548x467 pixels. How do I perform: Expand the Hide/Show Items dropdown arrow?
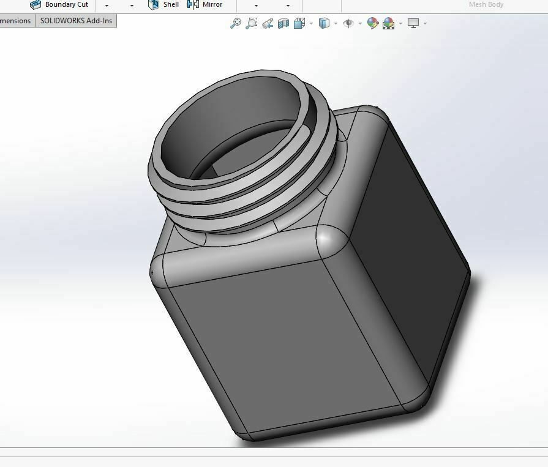360,24
